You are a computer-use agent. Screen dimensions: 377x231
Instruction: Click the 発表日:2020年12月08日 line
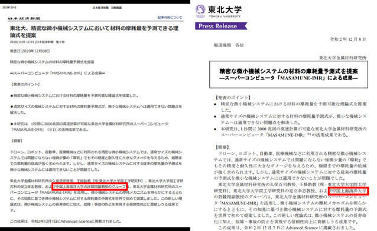tap(30, 51)
